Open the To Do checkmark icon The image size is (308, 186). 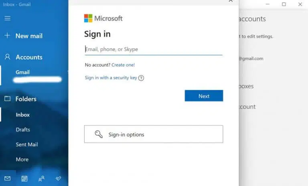[58, 178]
